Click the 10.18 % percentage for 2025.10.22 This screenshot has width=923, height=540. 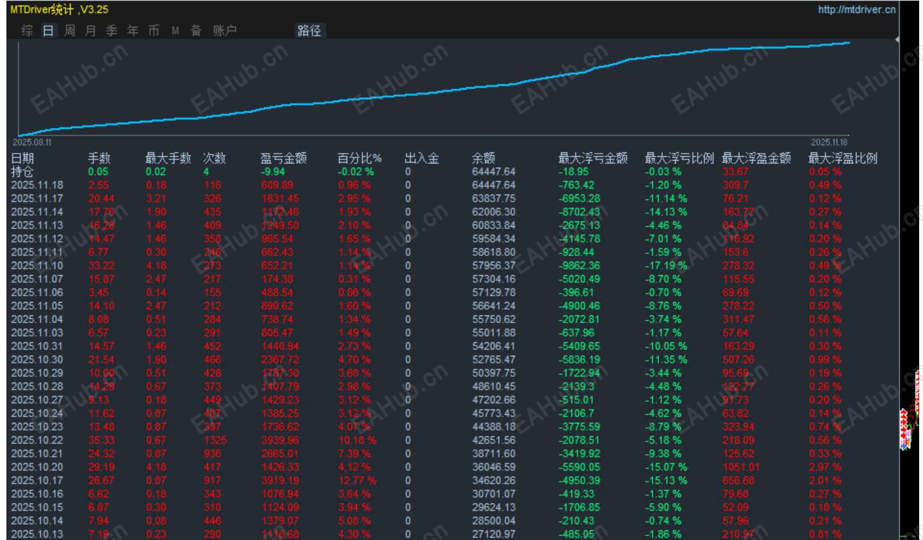tap(357, 440)
